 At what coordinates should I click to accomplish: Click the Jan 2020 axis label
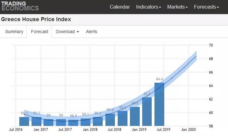(188, 130)
